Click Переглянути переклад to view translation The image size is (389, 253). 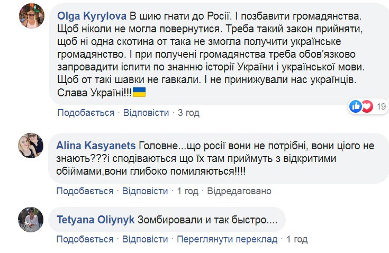tap(227, 239)
